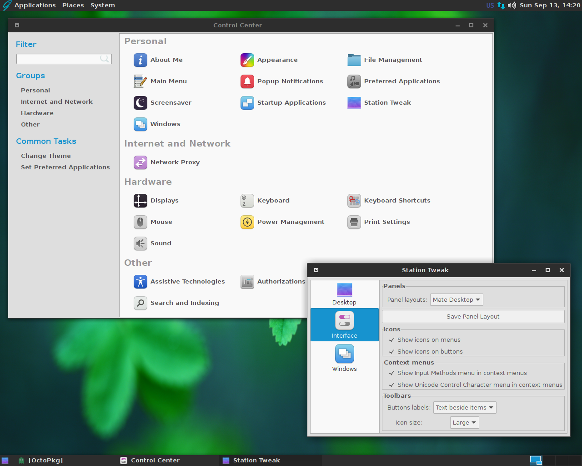The image size is (582, 466).
Task: Jump to Hardware group
Action: [x=37, y=113]
